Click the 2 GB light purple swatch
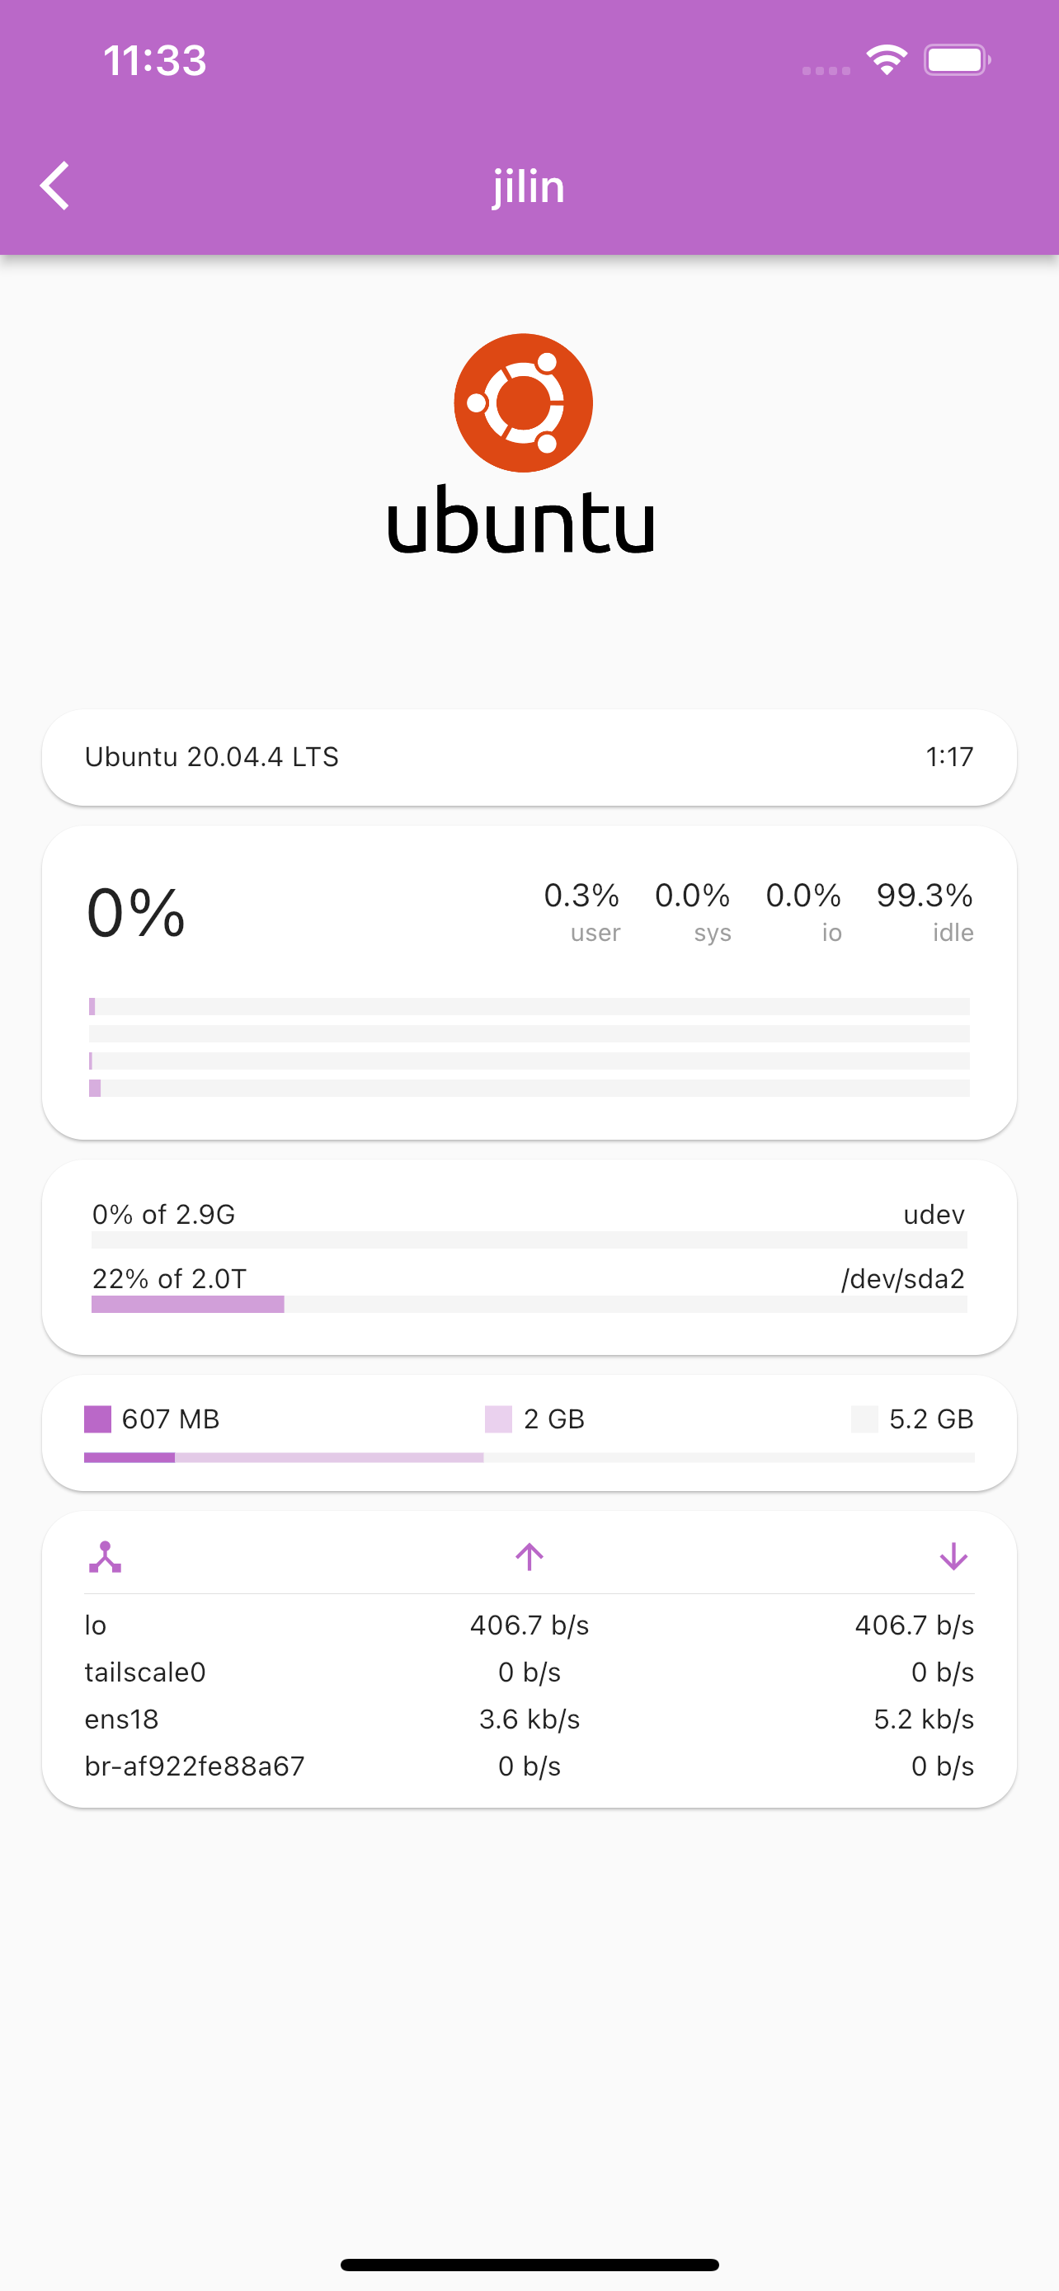This screenshot has width=1059, height=2291. pyautogui.click(x=498, y=1418)
